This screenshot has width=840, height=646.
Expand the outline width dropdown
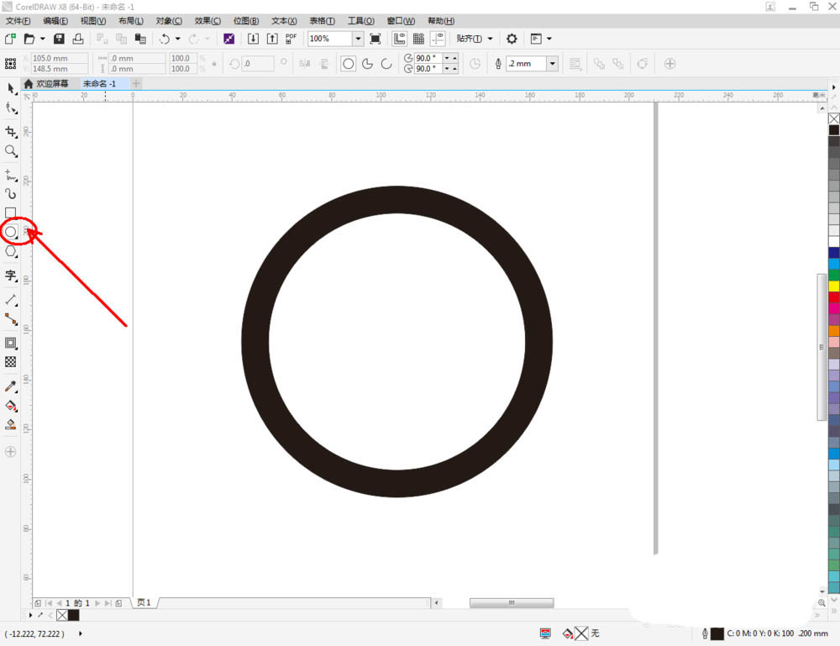point(552,64)
